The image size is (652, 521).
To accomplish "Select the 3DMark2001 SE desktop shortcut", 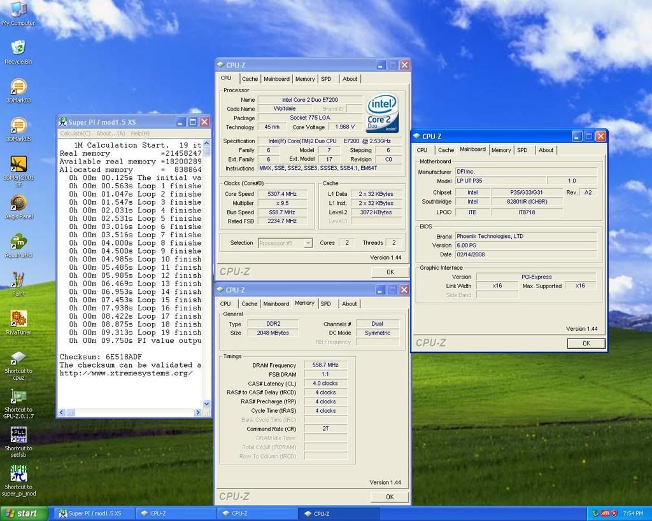I will coord(18,171).
